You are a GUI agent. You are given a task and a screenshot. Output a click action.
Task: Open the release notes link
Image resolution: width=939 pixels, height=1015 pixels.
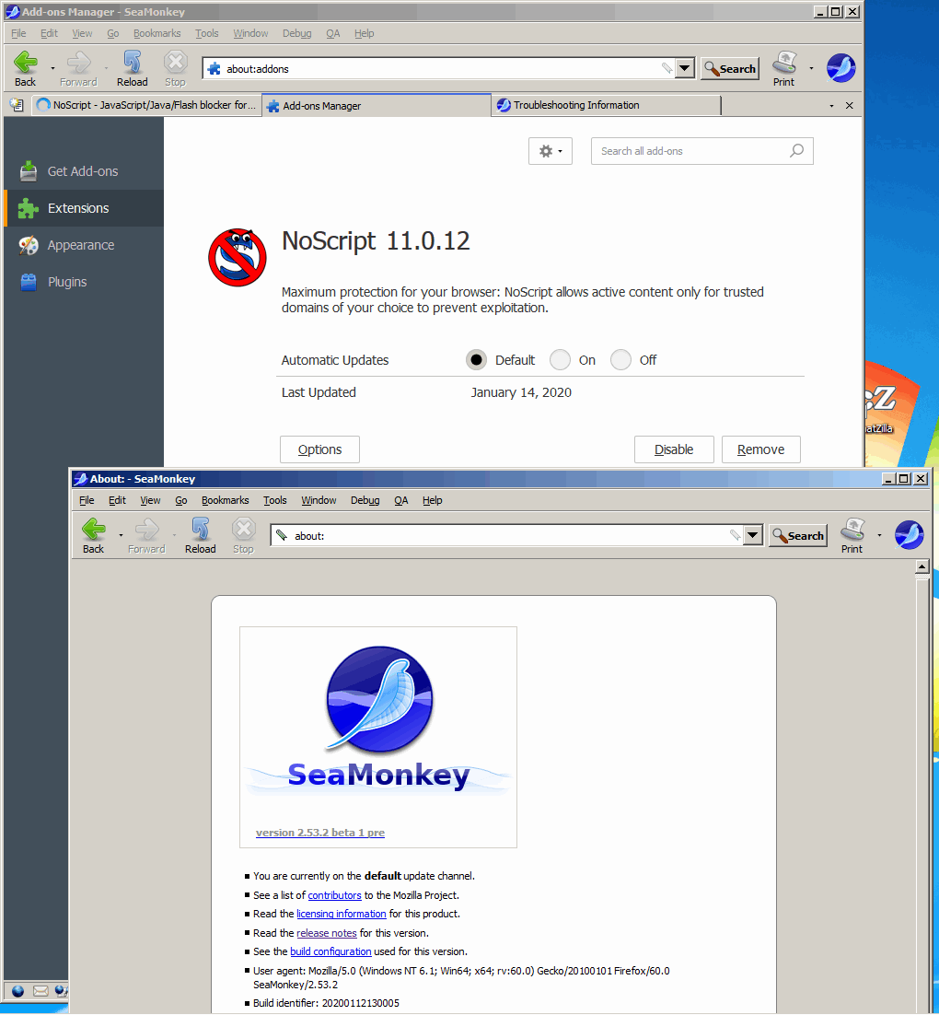pyautogui.click(x=327, y=933)
